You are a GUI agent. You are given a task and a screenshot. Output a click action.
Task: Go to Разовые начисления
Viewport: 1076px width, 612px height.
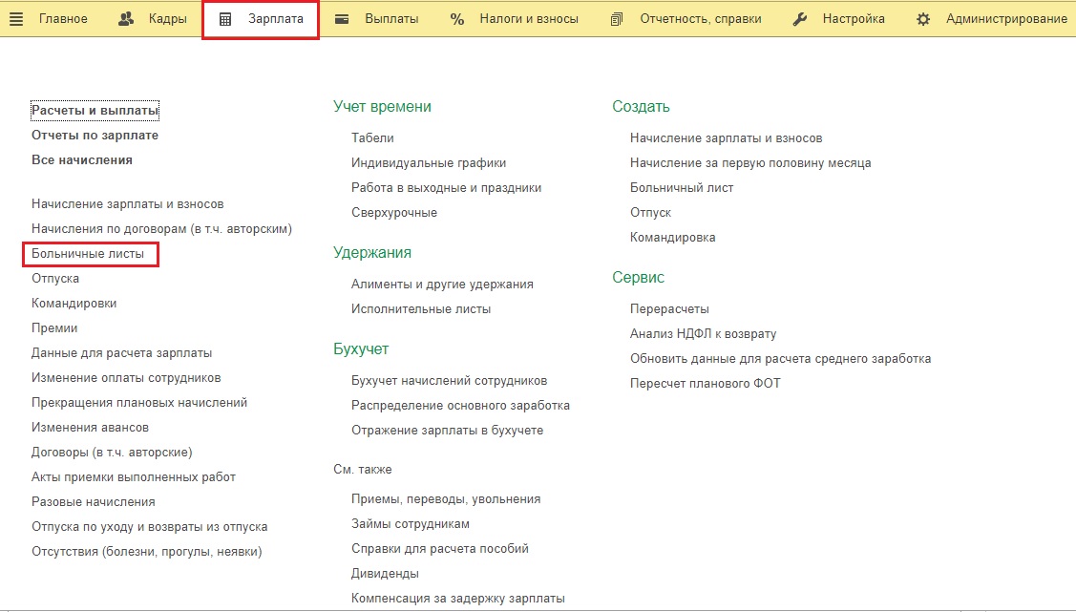point(93,502)
